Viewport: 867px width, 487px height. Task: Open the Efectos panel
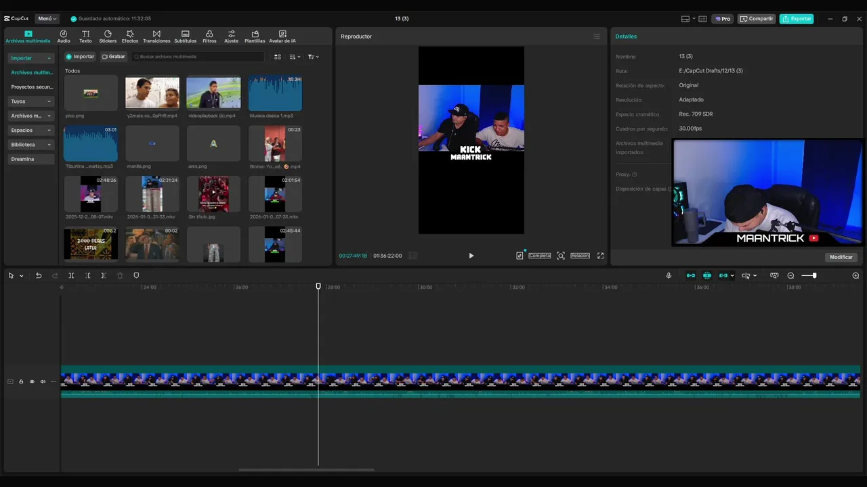tap(130, 37)
